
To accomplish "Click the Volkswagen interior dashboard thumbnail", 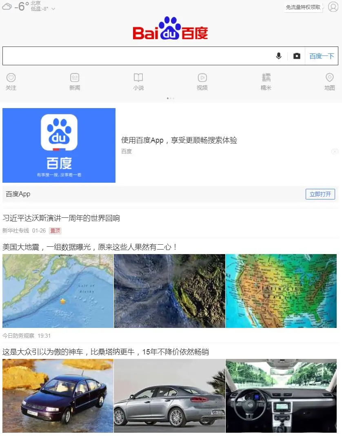I will [281, 396].
